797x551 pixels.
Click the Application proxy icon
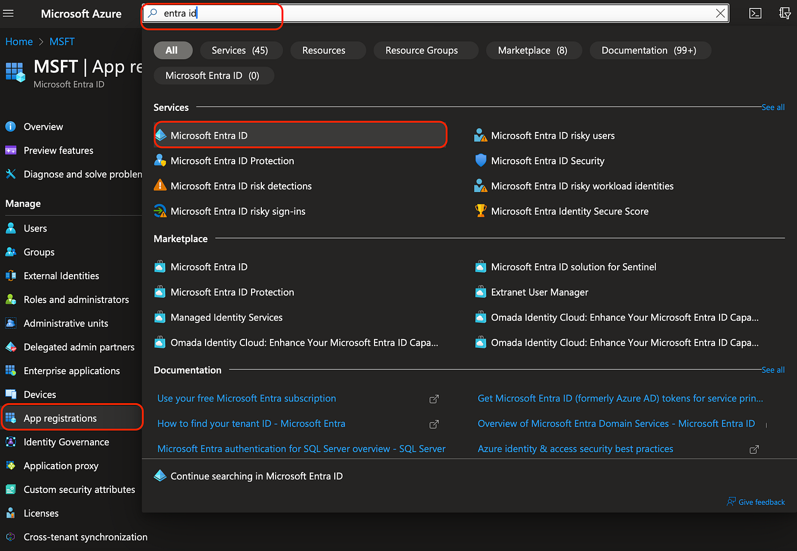(10, 466)
